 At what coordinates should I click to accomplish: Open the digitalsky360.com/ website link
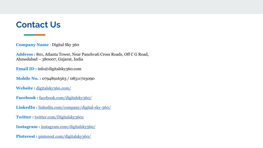tap(53, 88)
